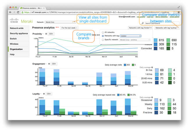Click the First time blue swatch next to 30
The height and width of the screenshot is (131, 189).
[156, 112]
